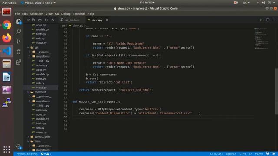
Task: Change end of line sequence LF
Action: (x=250, y=154)
